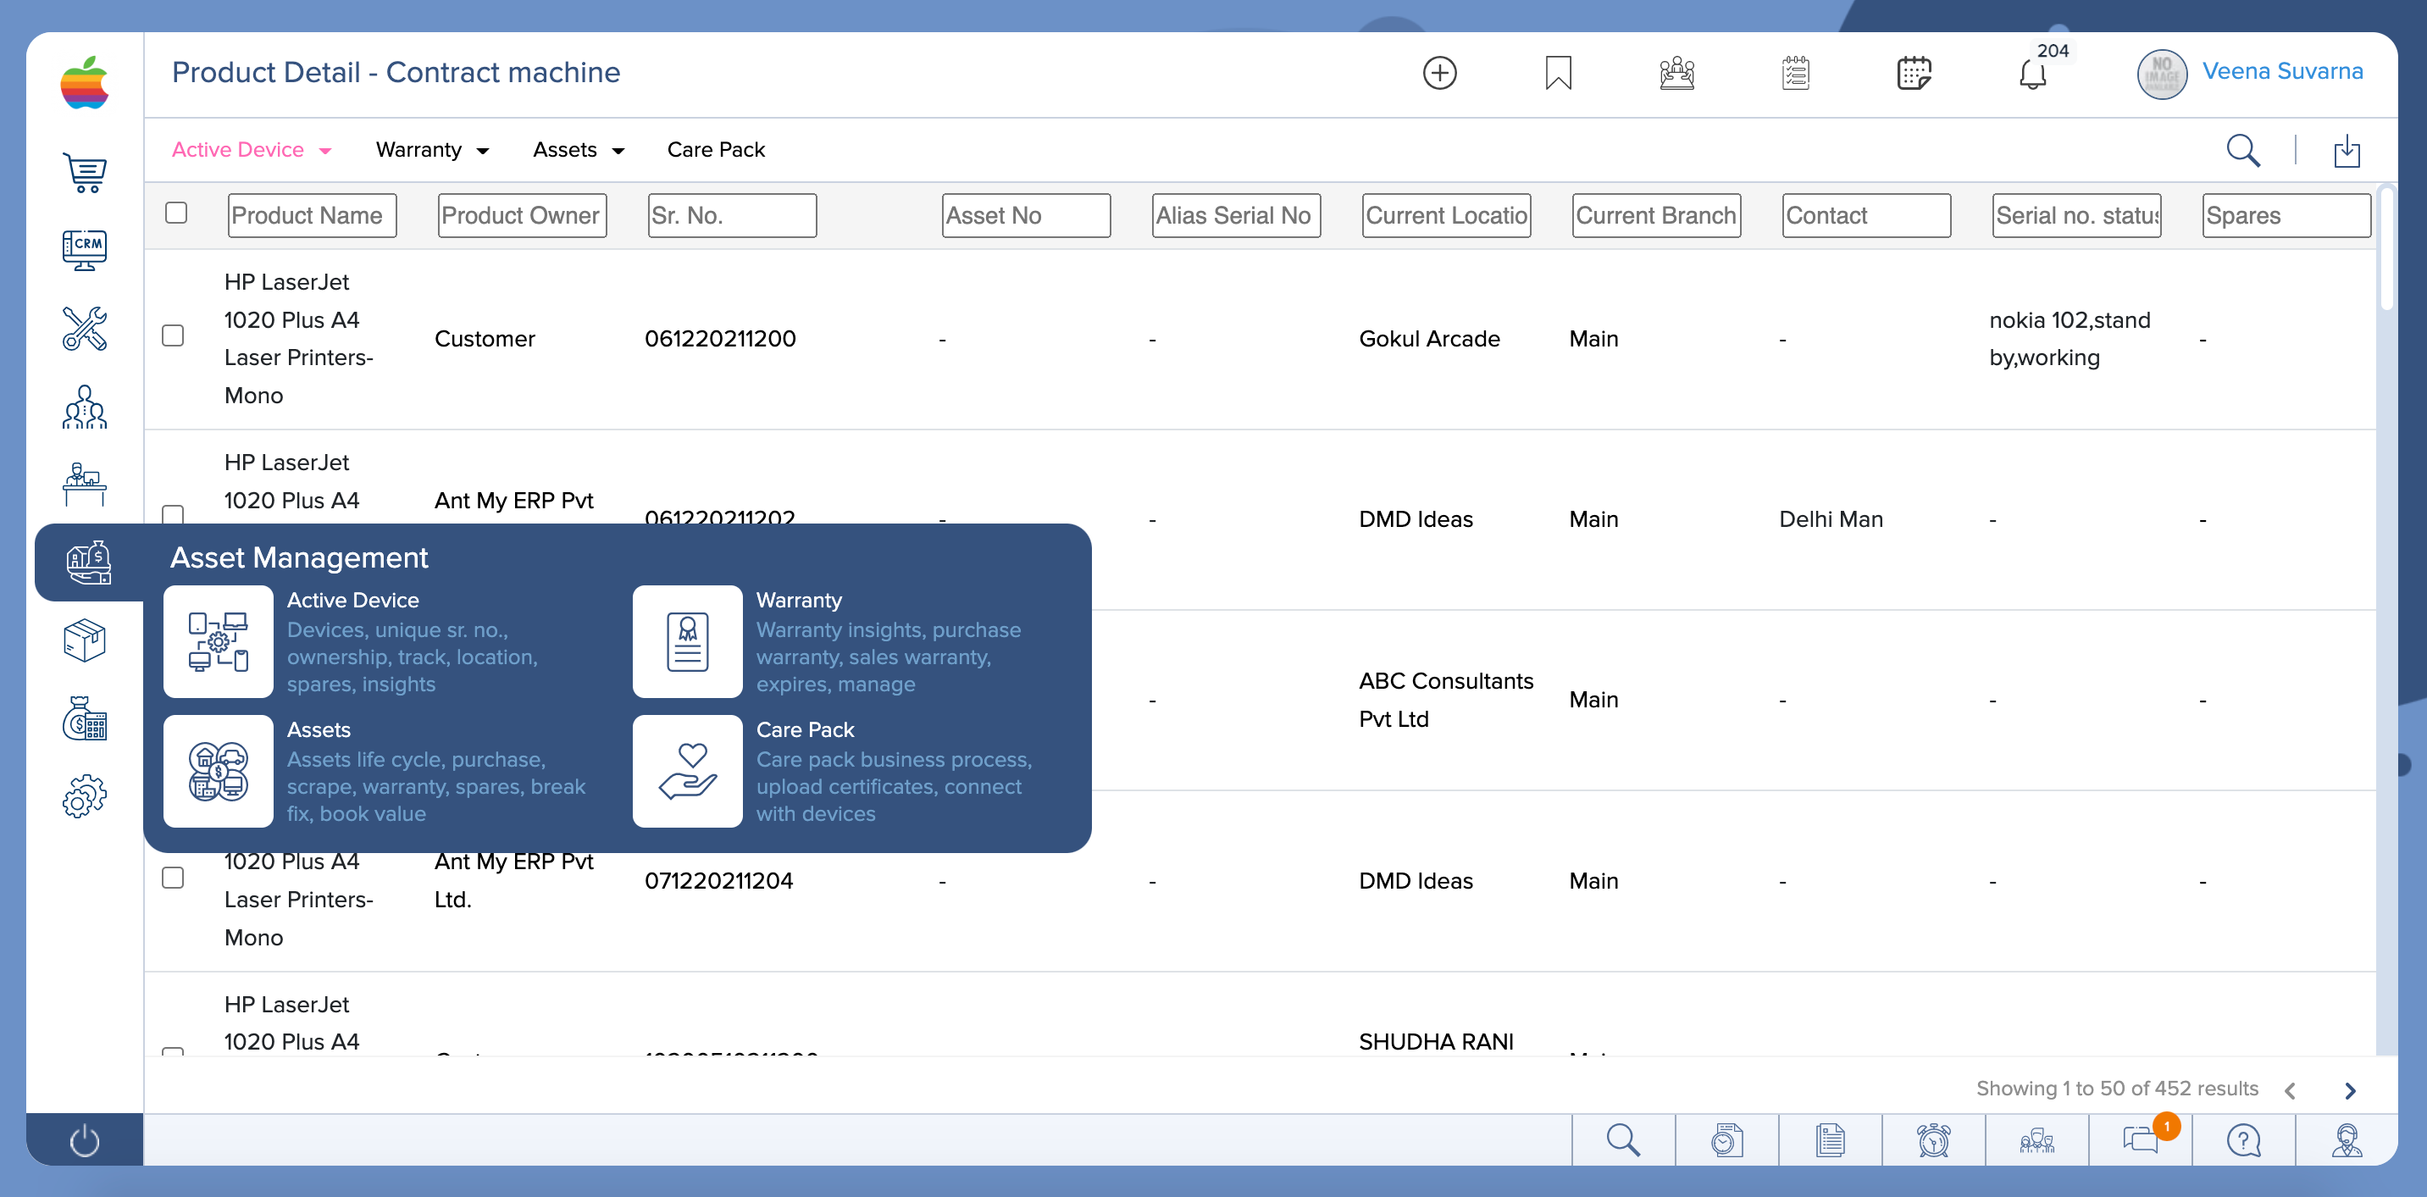Open the settings gear in sidebar
Viewport: 2427px width, 1197px height.
coord(85,797)
